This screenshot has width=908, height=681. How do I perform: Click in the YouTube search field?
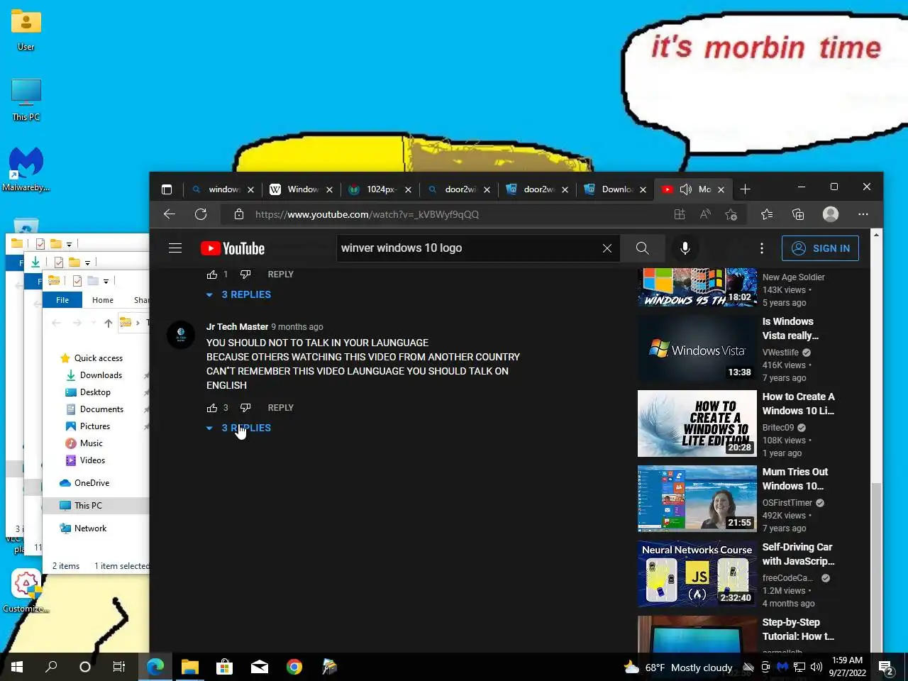point(468,248)
